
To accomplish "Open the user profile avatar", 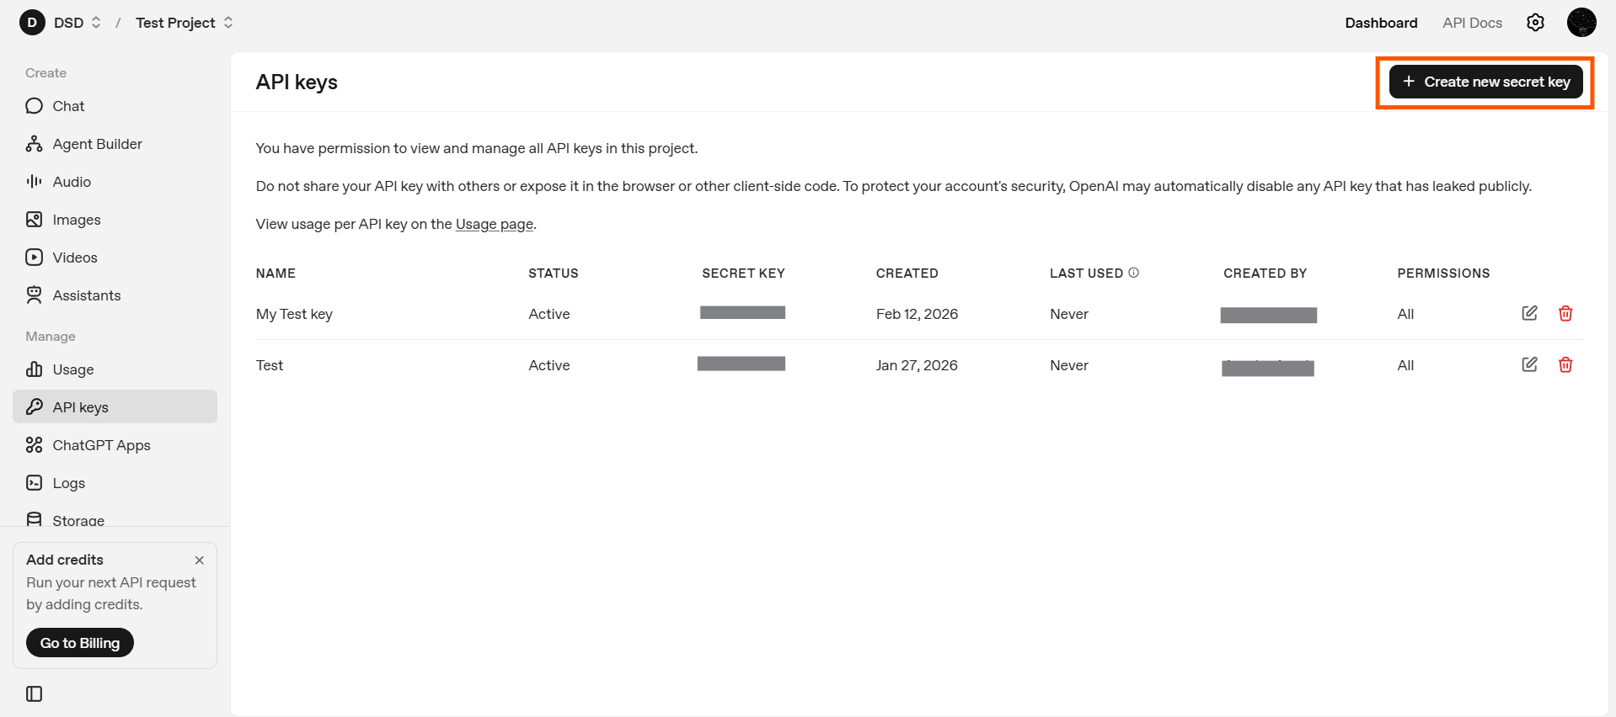I will pos(1581,23).
